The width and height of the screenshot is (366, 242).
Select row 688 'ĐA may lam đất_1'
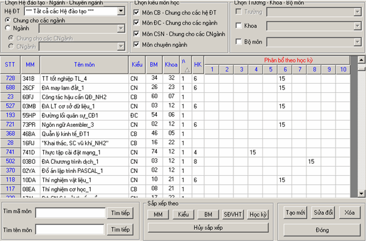[175, 88]
